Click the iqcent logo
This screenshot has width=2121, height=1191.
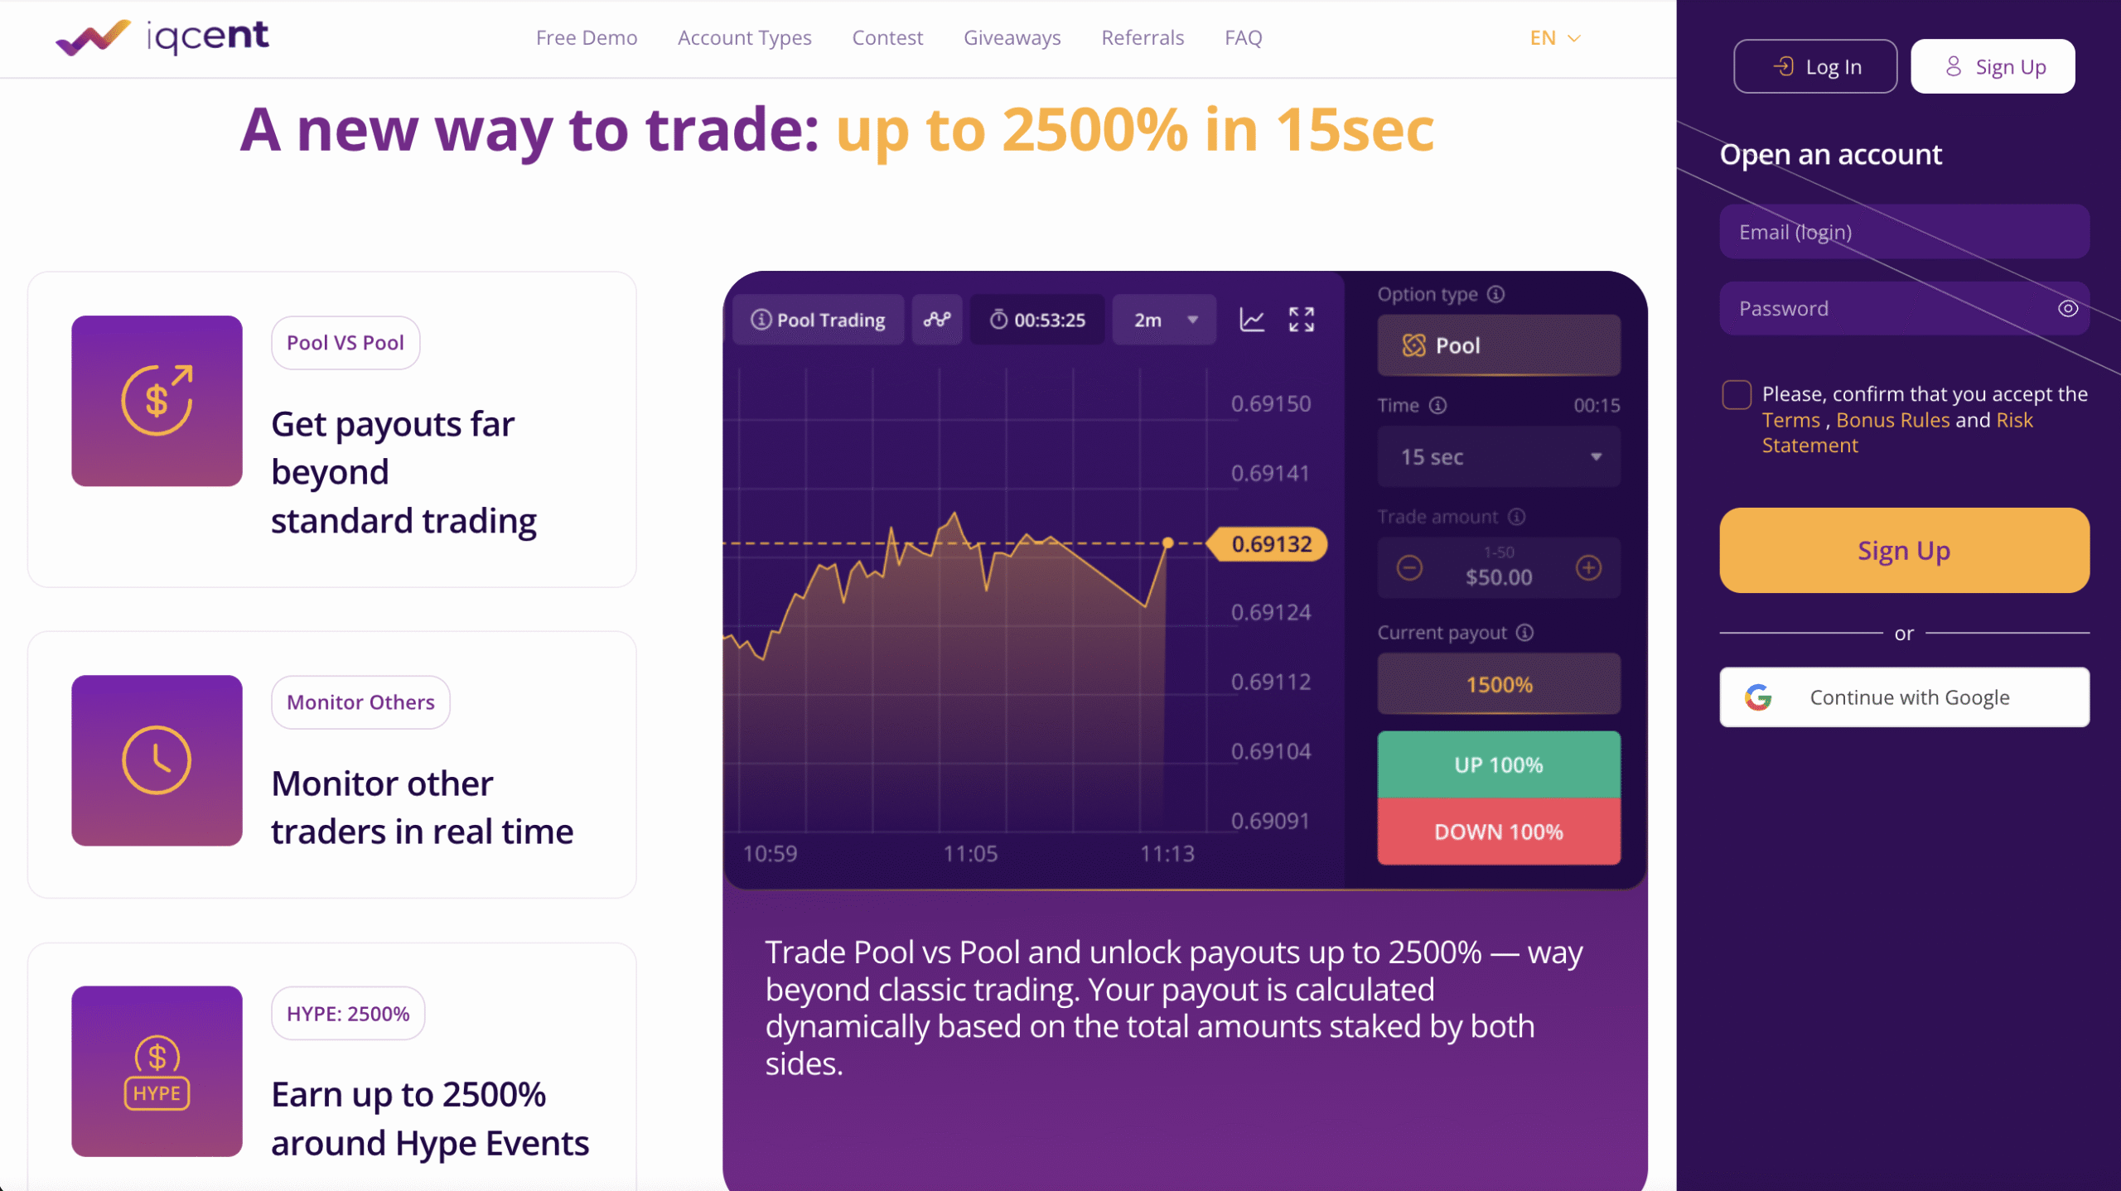(162, 36)
